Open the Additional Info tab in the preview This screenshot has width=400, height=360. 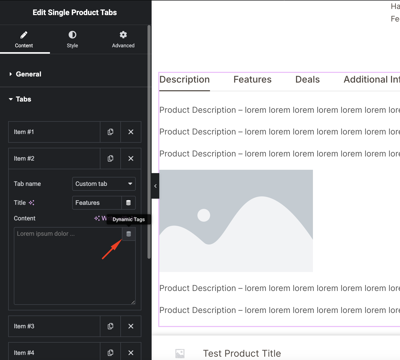372,80
